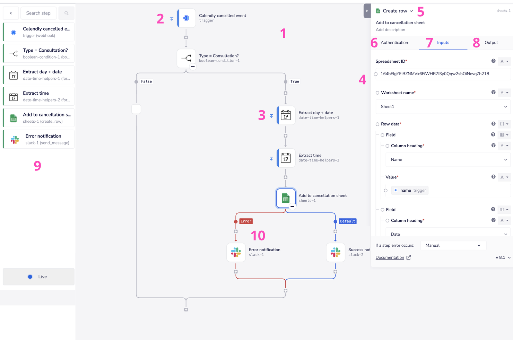Open the Create row operation dropdown
The image size is (513, 342).
coord(398,11)
